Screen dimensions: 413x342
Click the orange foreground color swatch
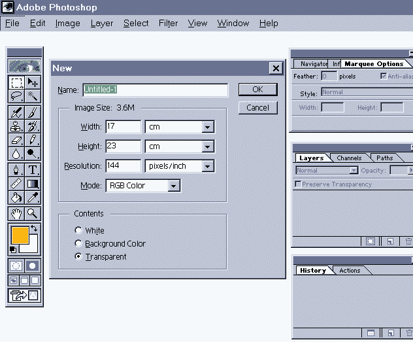point(20,235)
